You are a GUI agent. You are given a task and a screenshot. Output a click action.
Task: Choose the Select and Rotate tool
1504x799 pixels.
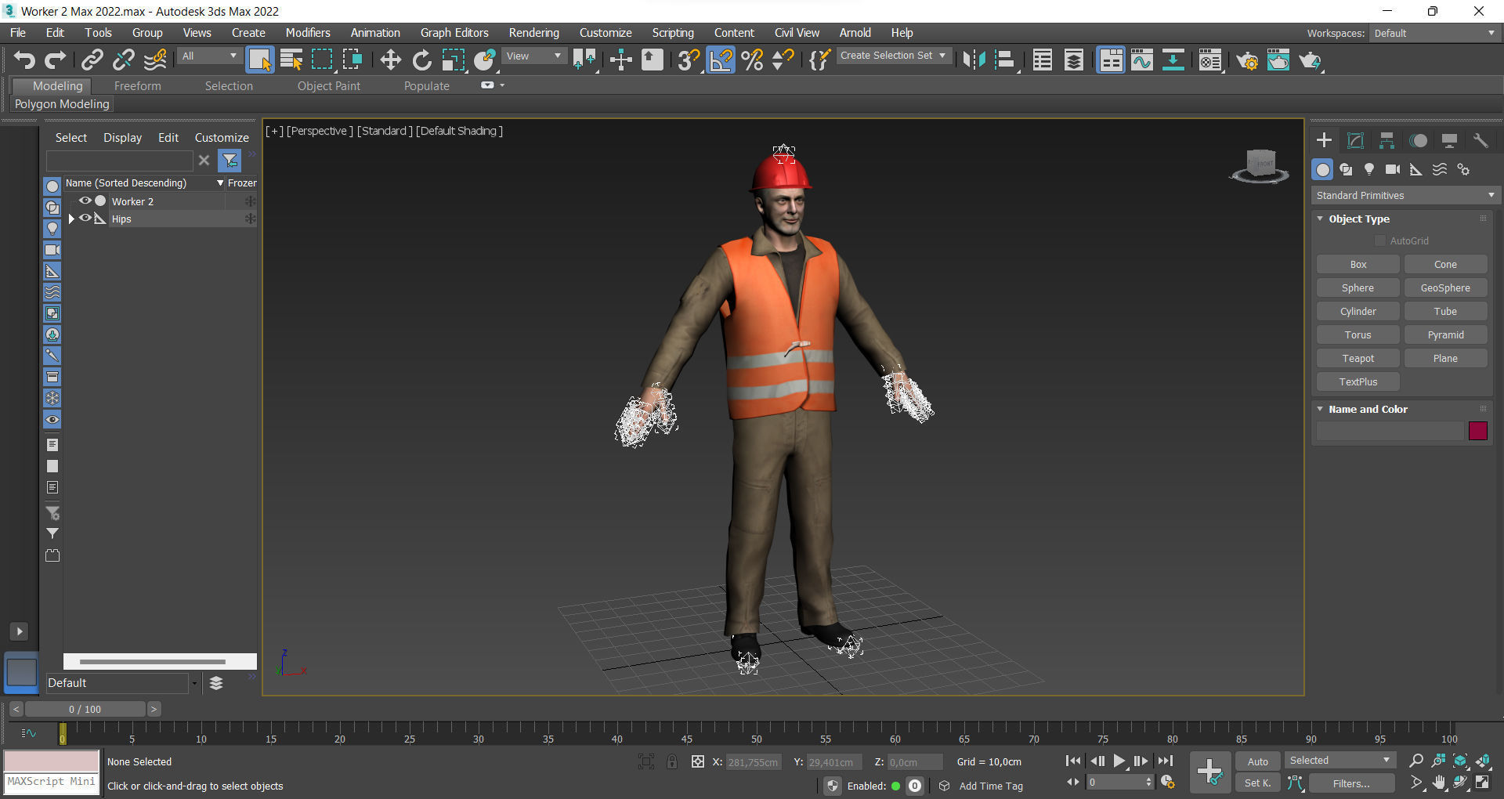click(x=421, y=60)
